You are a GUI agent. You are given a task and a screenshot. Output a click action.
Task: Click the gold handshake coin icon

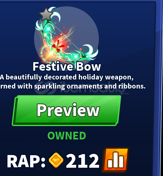tap(56, 160)
